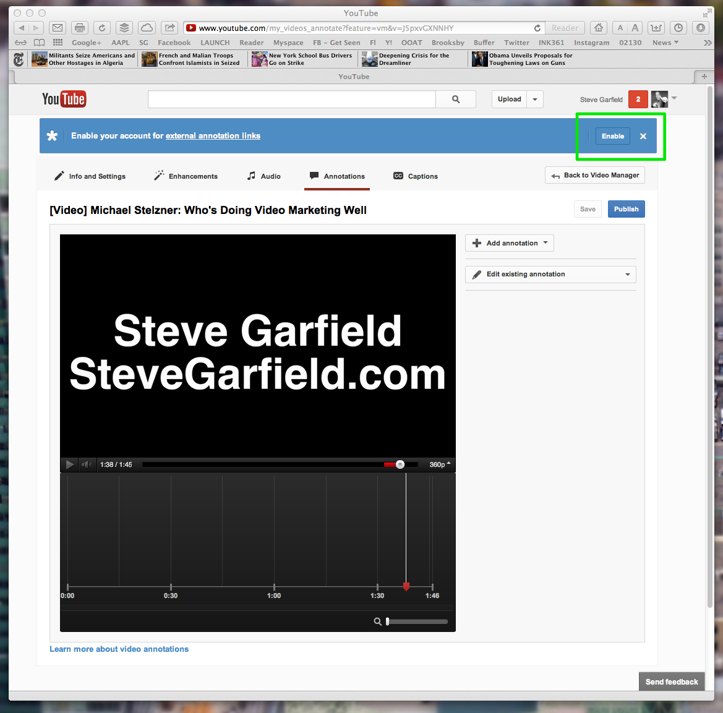The height and width of the screenshot is (713, 723).
Task: Open a new Safari tab
Action: tap(704, 77)
